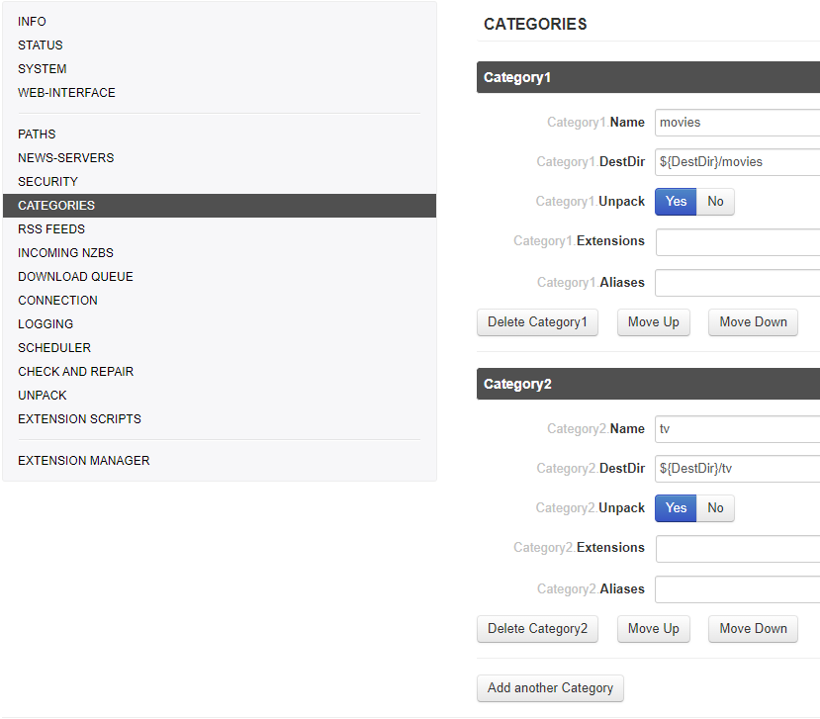
Task: Open the Scheduler settings
Action: tap(54, 348)
